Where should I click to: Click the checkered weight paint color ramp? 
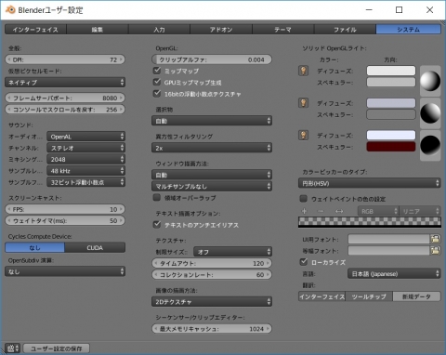point(369,222)
